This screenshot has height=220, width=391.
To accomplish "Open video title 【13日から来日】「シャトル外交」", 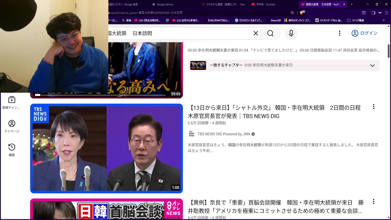I will tap(274, 112).
